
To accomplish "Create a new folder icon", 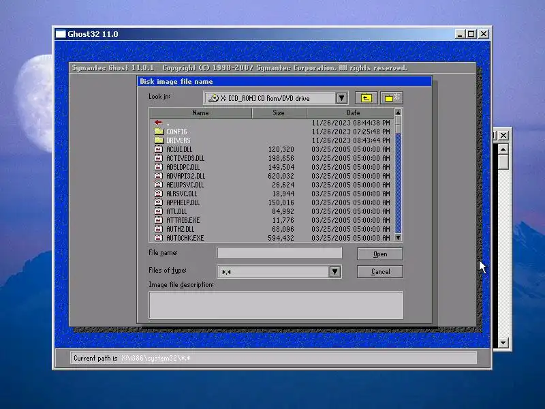I will coord(392,98).
